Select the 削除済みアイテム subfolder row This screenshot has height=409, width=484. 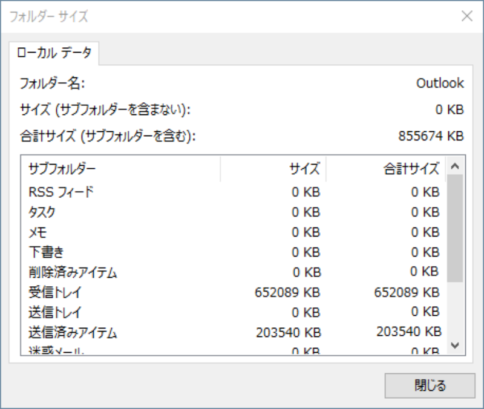pyautogui.click(x=73, y=272)
